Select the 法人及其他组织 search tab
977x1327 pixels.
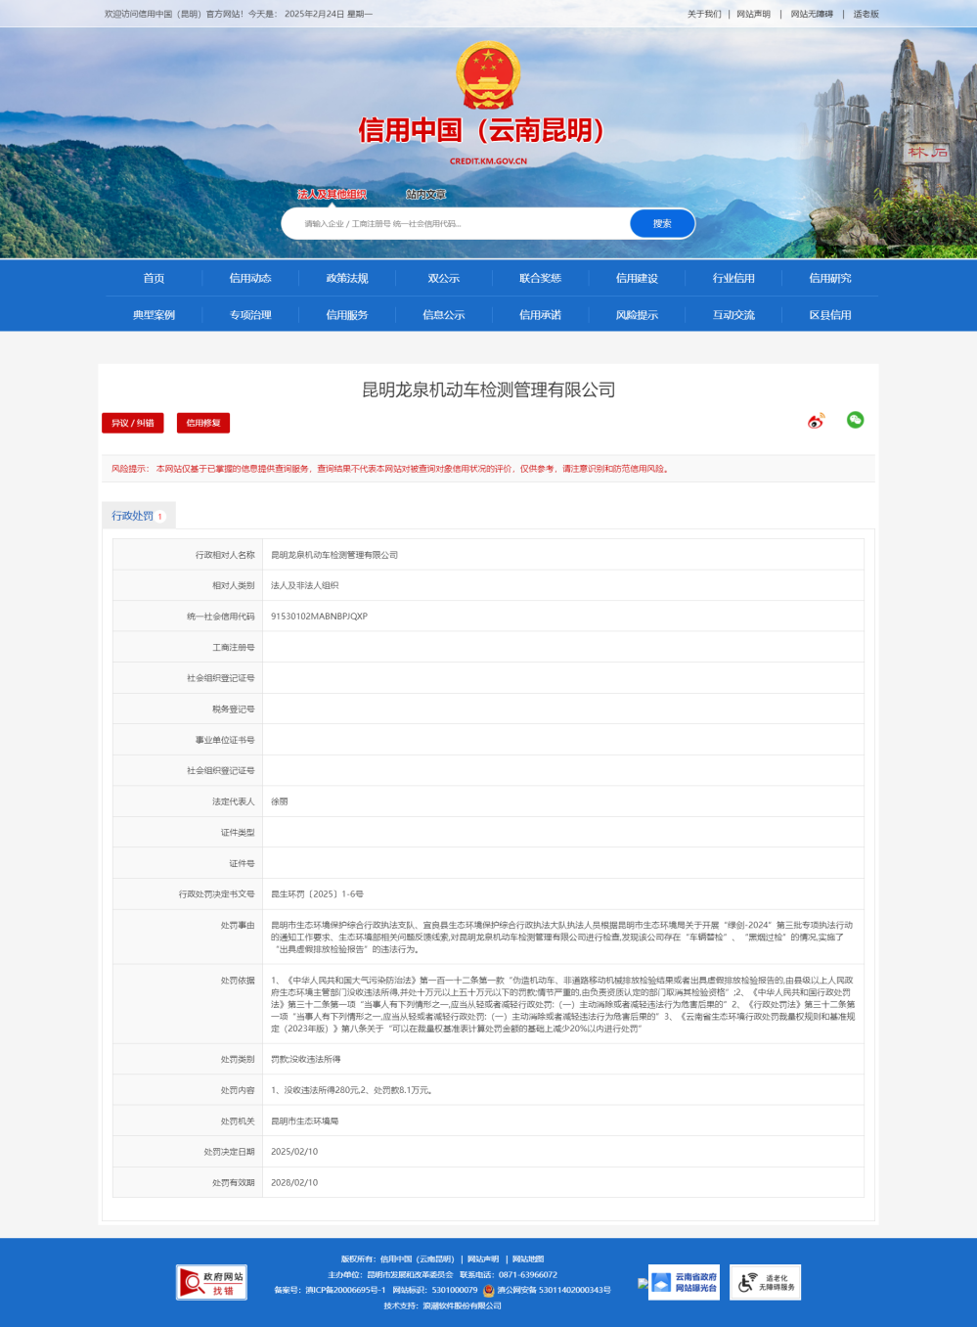click(x=332, y=195)
